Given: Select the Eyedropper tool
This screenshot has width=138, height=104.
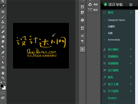Looking at the screenshot, I should (x=3, y=6).
